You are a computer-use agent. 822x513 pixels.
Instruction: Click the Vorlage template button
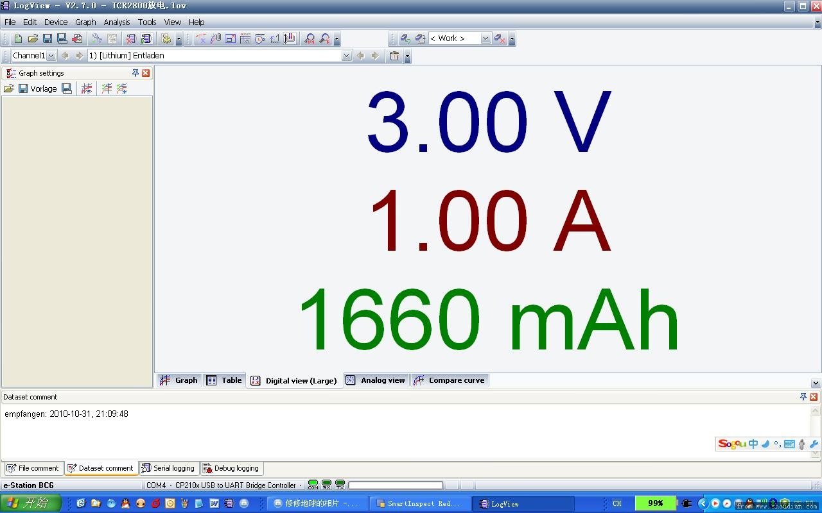44,88
